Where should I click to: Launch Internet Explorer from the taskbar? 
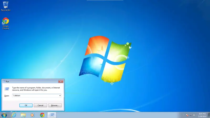(14, 115)
